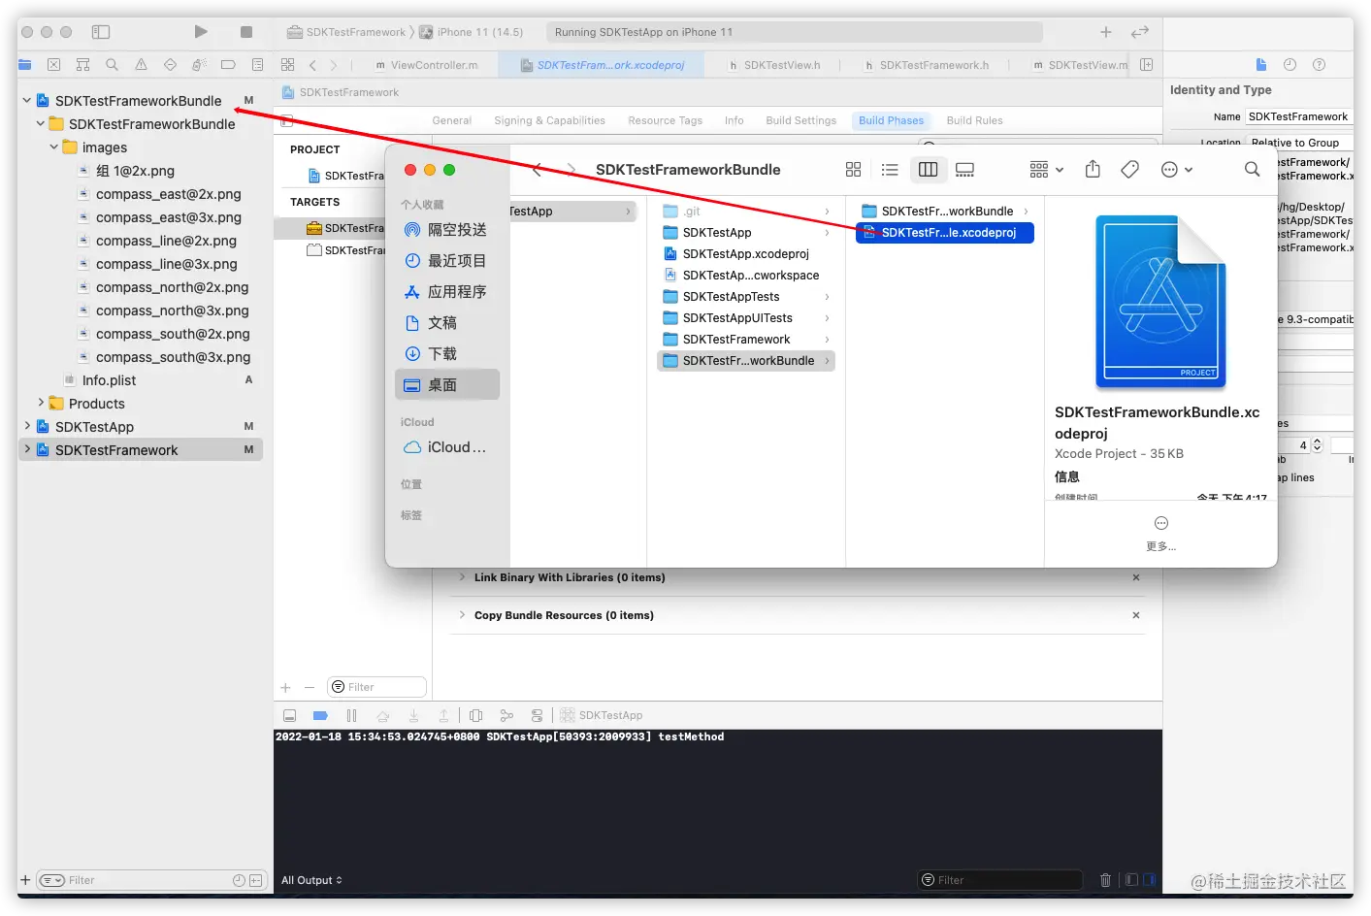Expand the SDKTestApp project

[x=26, y=426]
